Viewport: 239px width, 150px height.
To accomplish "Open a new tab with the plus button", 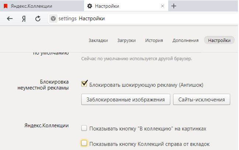I will pos(174,6).
